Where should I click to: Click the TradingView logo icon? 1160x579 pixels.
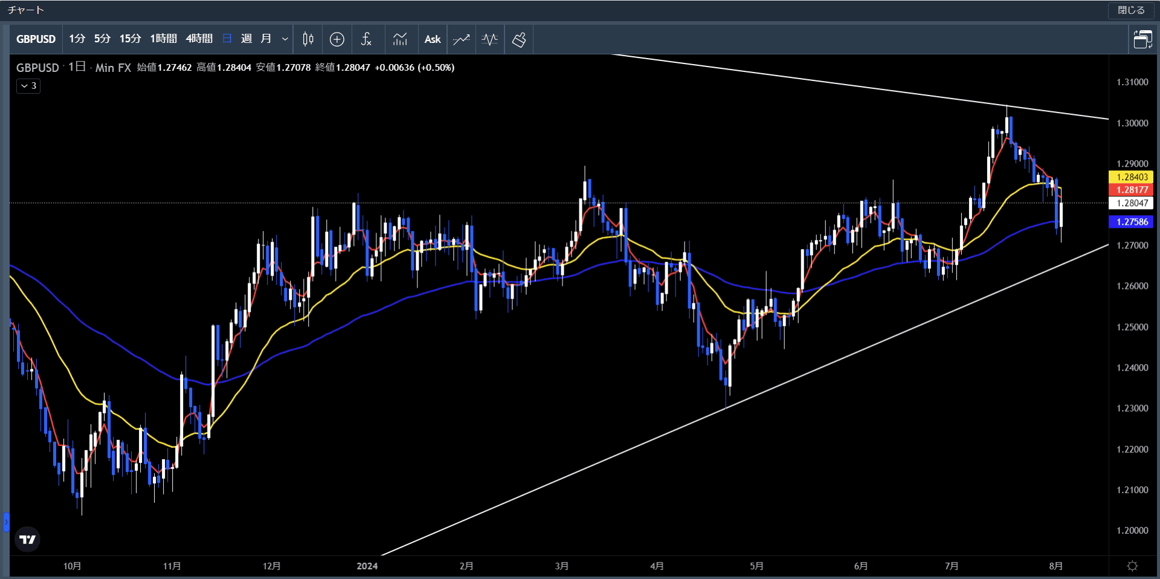(27, 539)
